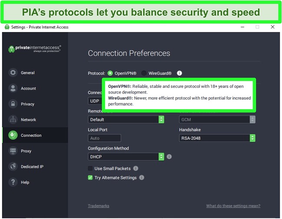Select the WireGuard protocol radio button
Image resolution: width=282 pixels, height=219 pixels.
coord(144,73)
